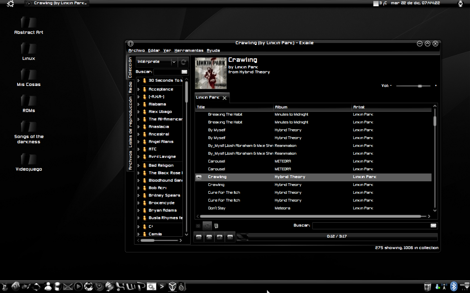This screenshot has width=470, height=293.
Task: Skip to next track in Exaile
Action: click(x=230, y=237)
